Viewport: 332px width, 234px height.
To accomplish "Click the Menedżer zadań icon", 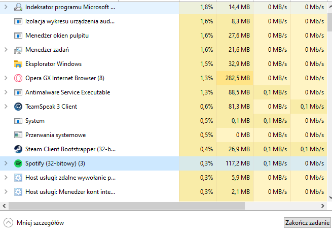I will pyautogui.click(x=18, y=50).
